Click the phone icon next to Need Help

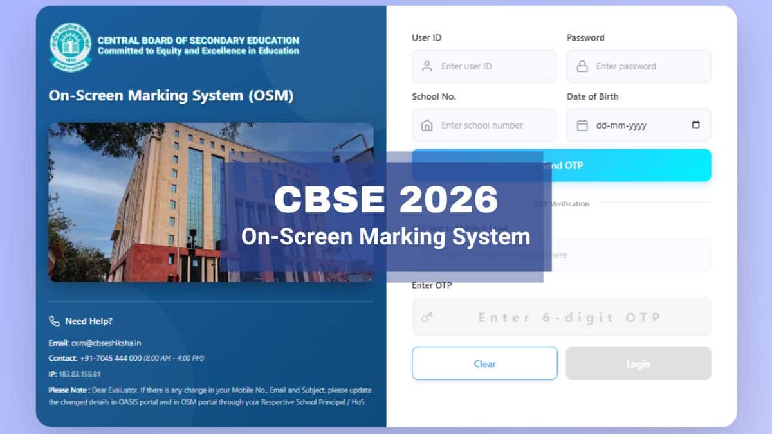coord(53,321)
